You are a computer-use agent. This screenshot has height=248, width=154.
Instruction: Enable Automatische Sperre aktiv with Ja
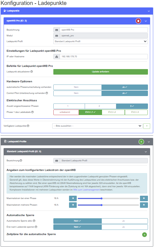125,221
